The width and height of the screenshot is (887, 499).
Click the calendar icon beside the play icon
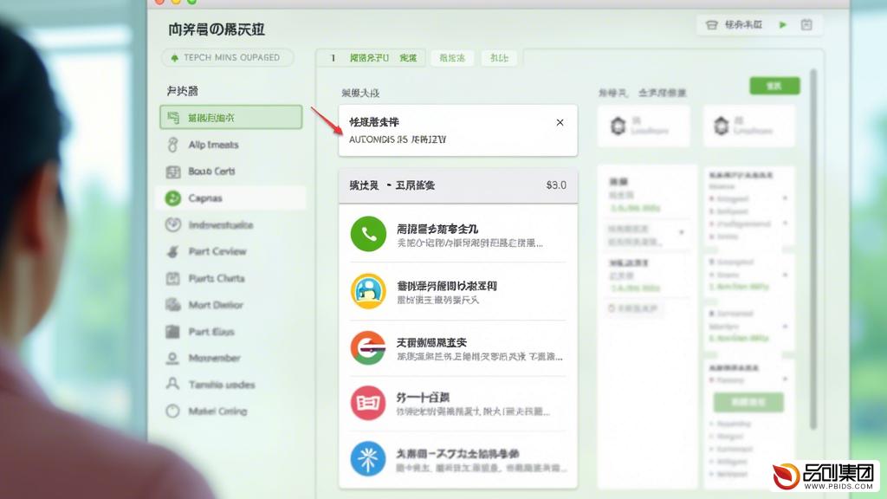pos(806,25)
